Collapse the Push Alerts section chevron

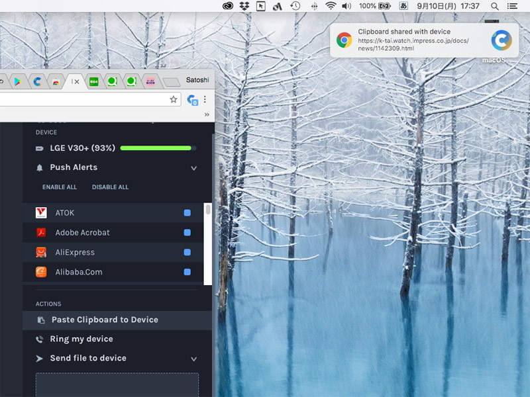click(193, 168)
